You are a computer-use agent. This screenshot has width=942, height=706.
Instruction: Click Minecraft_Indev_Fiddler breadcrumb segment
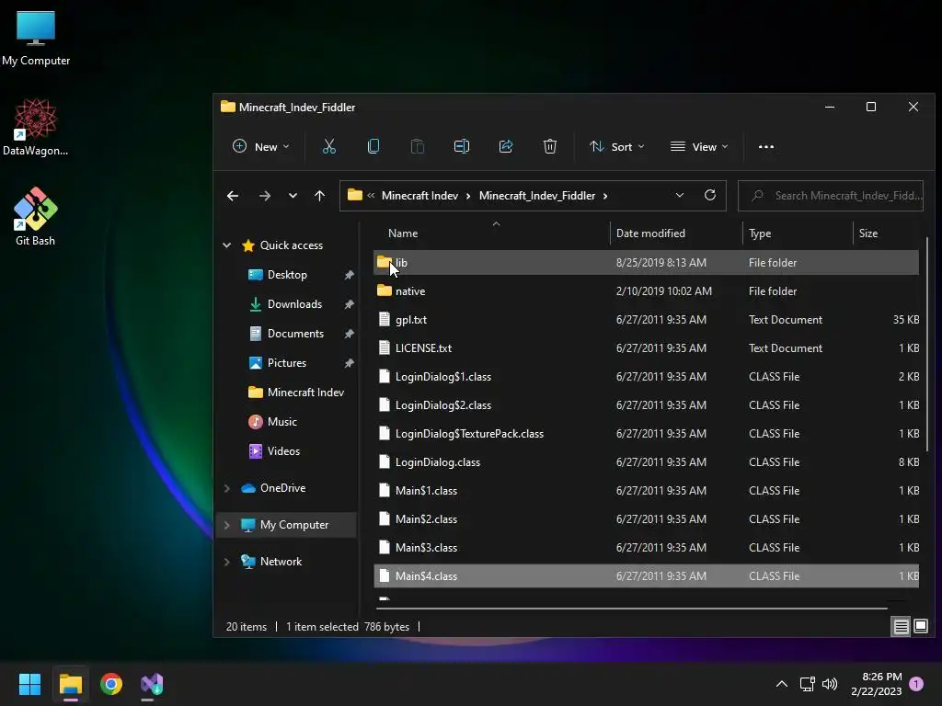(x=537, y=196)
